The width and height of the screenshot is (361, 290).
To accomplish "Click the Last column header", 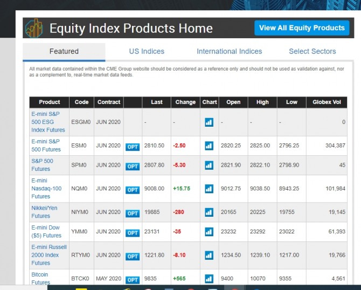I will (x=157, y=102).
